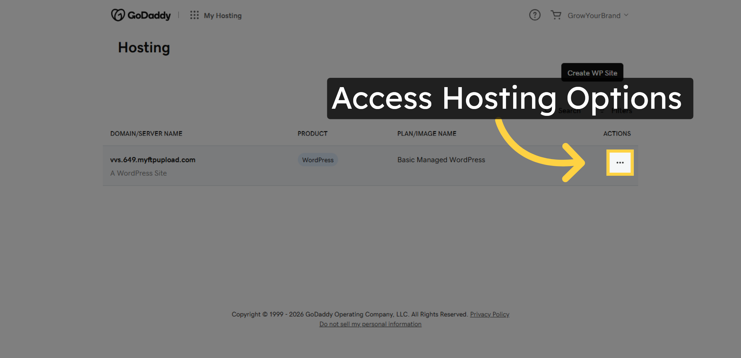The image size is (741, 358).
Task: Click Do not sell my personal information
Action: [370, 324]
